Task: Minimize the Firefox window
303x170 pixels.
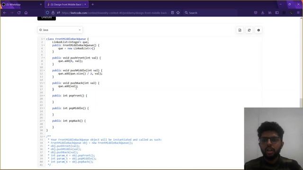Action: click(x=280, y=4)
